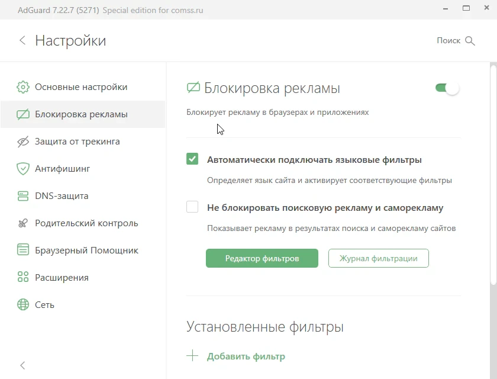Click the back arrow next to Настройки
The image size is (497, 379).
click(22, 40)
